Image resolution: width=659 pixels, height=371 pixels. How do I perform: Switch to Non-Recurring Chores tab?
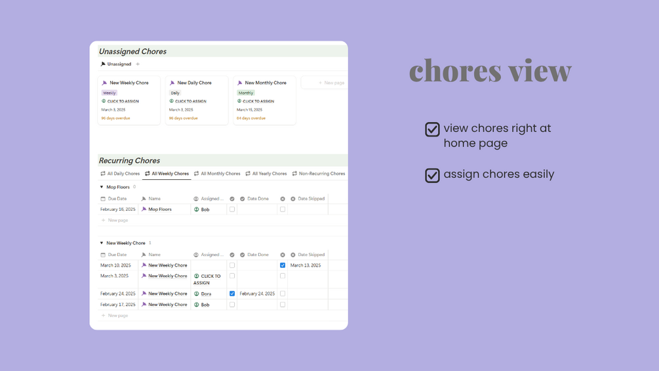pyautogui.click(x=319, y=173)
